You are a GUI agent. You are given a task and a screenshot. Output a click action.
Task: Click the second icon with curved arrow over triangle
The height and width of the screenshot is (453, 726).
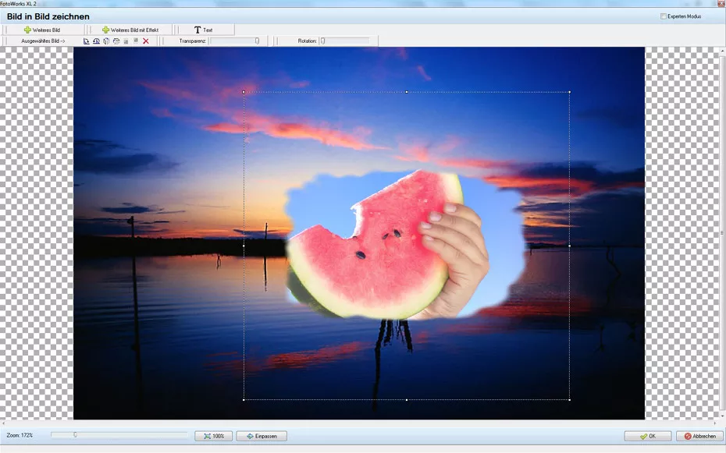96,41
